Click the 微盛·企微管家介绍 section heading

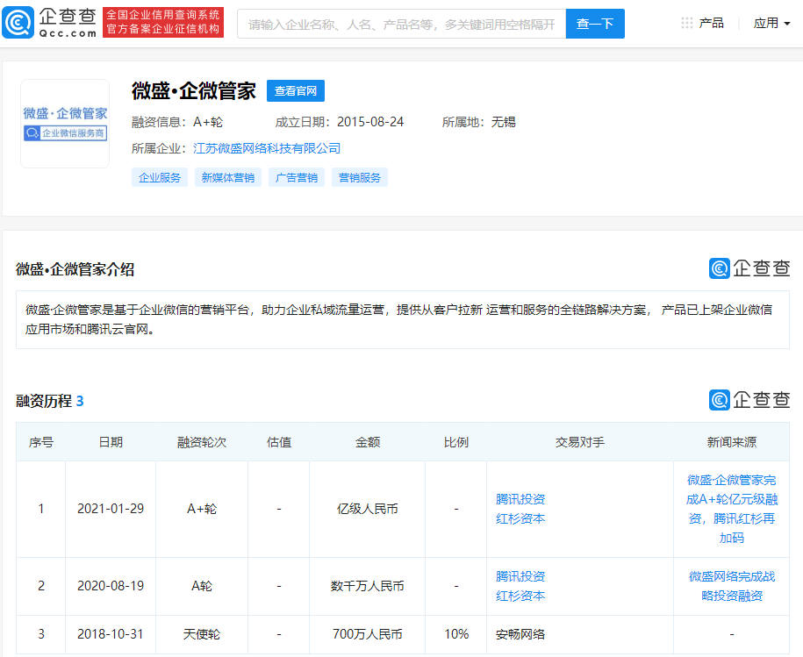point(75,269)
